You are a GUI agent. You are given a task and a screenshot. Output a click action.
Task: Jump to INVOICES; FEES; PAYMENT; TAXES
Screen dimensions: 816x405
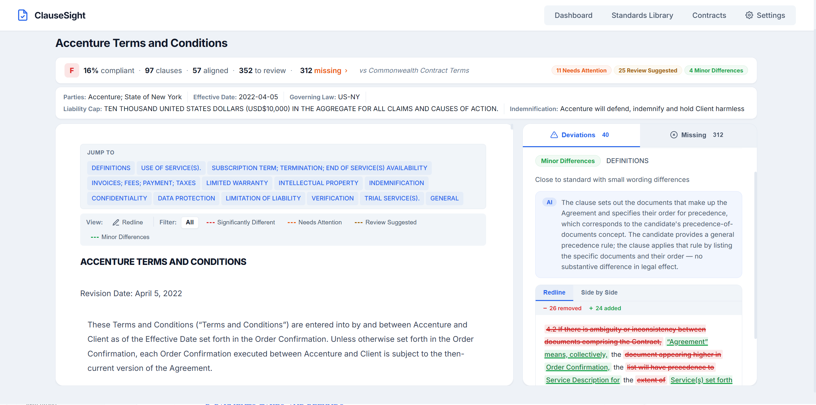(143, 183)
